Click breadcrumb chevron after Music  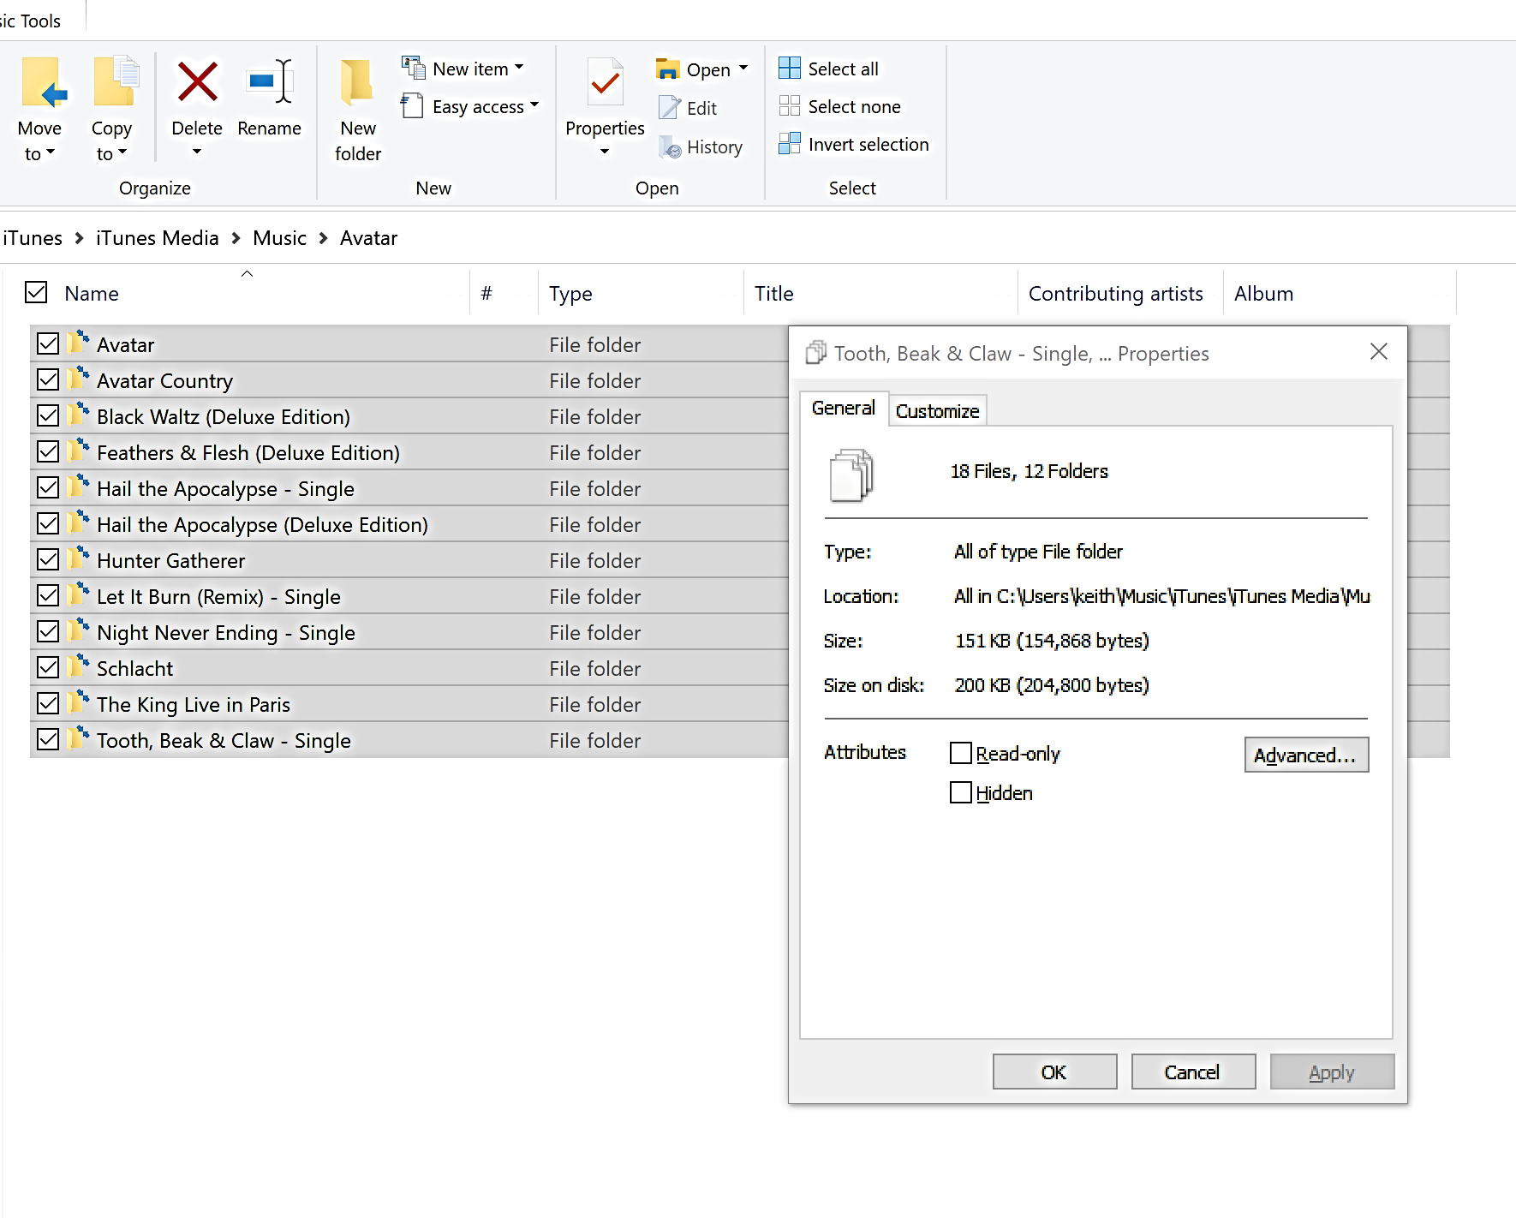tap(323, 238)
